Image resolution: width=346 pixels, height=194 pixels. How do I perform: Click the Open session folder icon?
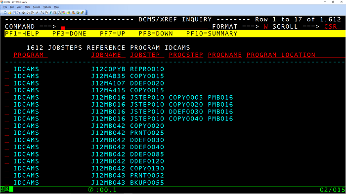point(10,13)
